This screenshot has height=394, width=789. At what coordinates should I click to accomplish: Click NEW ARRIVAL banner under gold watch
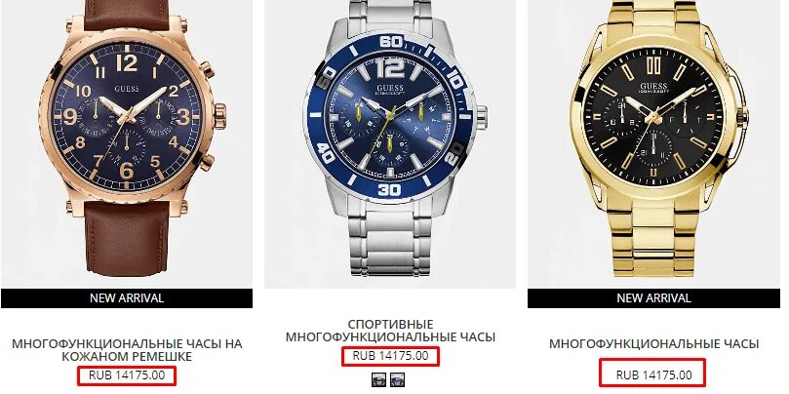(653, 297)
